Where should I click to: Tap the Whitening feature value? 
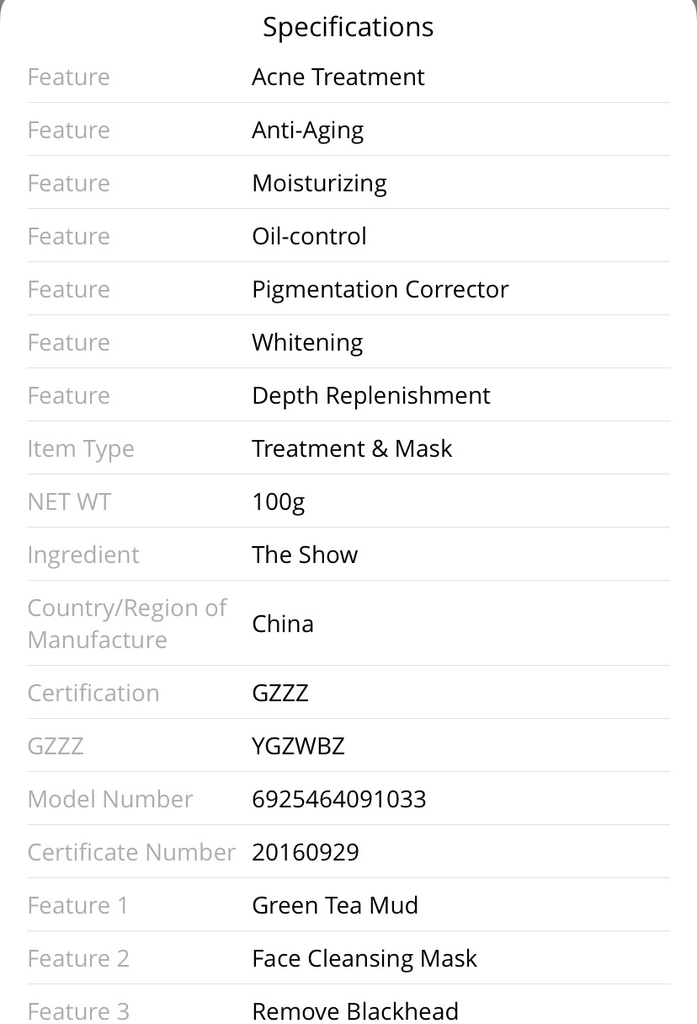[307, 343]
